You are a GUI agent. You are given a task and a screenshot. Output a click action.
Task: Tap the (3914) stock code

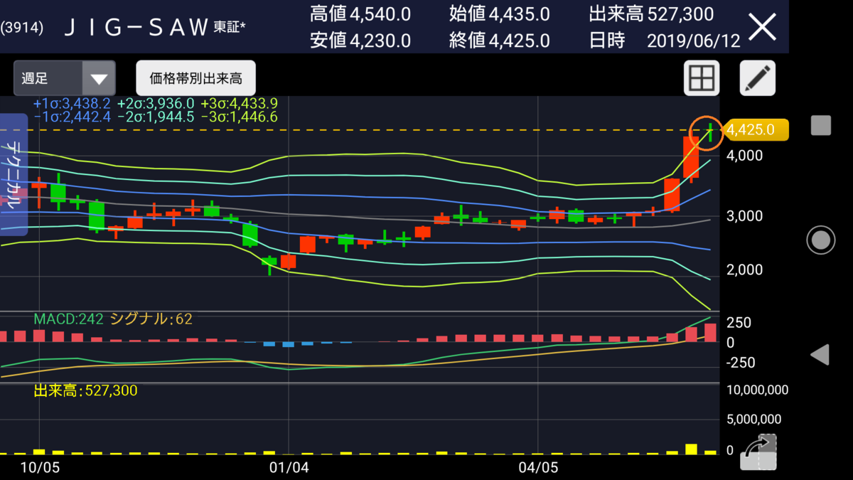click(22, 28)
